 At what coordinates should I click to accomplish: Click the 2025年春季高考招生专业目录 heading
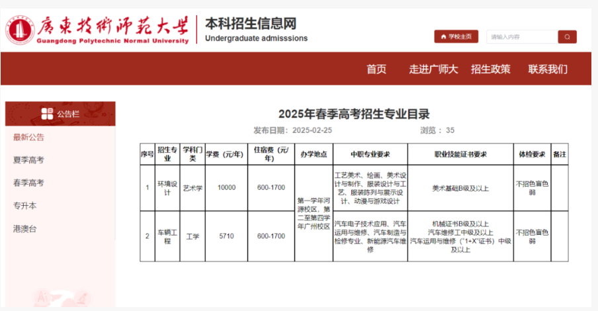353,114
